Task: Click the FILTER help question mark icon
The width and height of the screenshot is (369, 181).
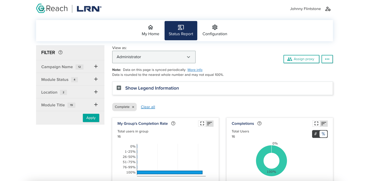Action: [61, 52]
